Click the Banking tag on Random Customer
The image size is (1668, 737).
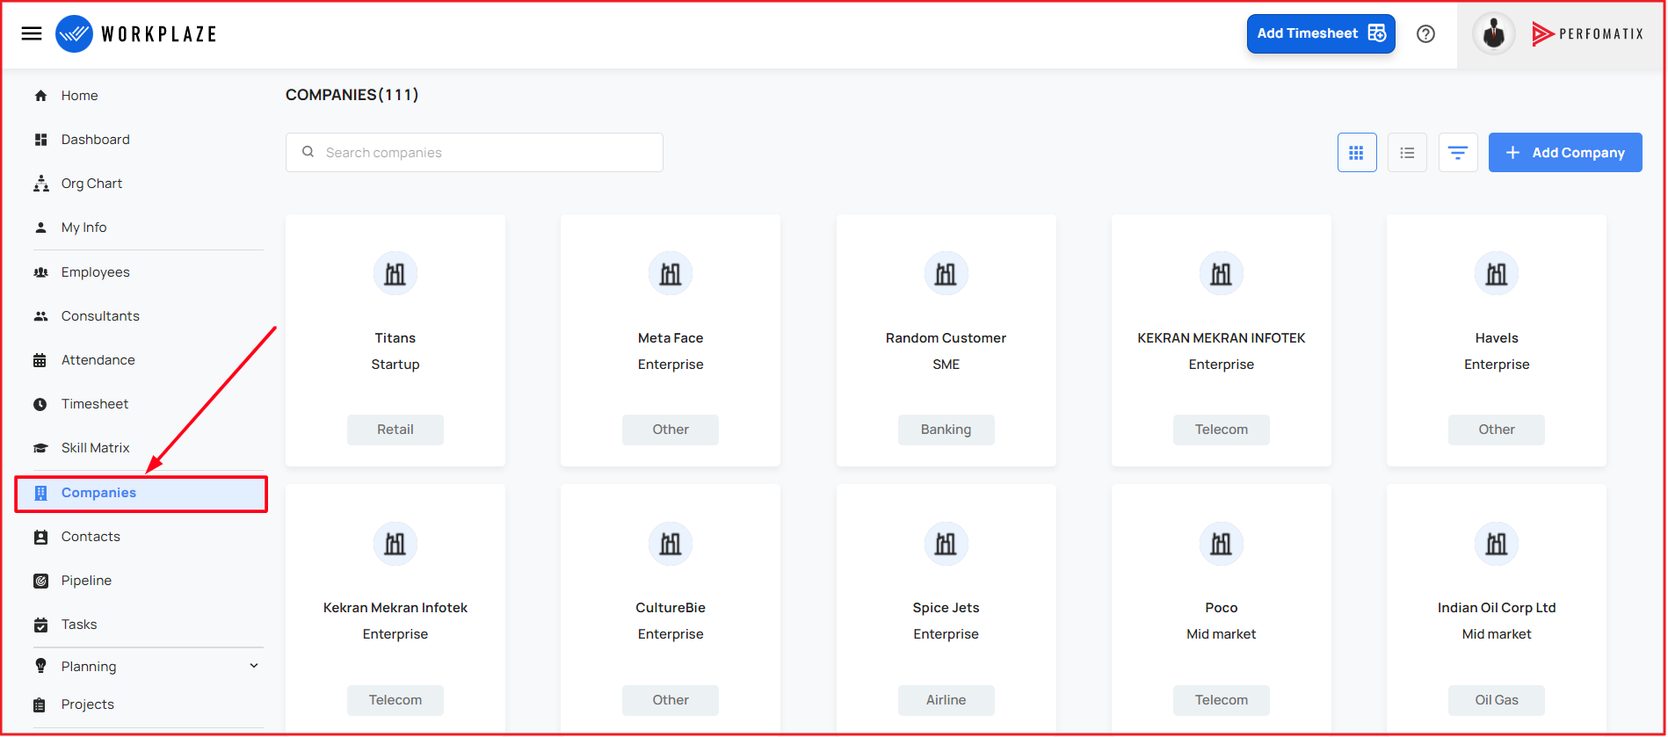coord(946,430)
